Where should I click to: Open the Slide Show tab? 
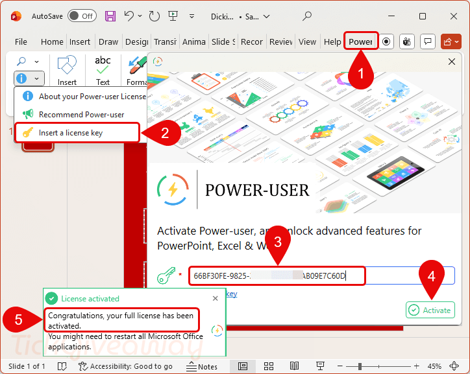(223, 42)
